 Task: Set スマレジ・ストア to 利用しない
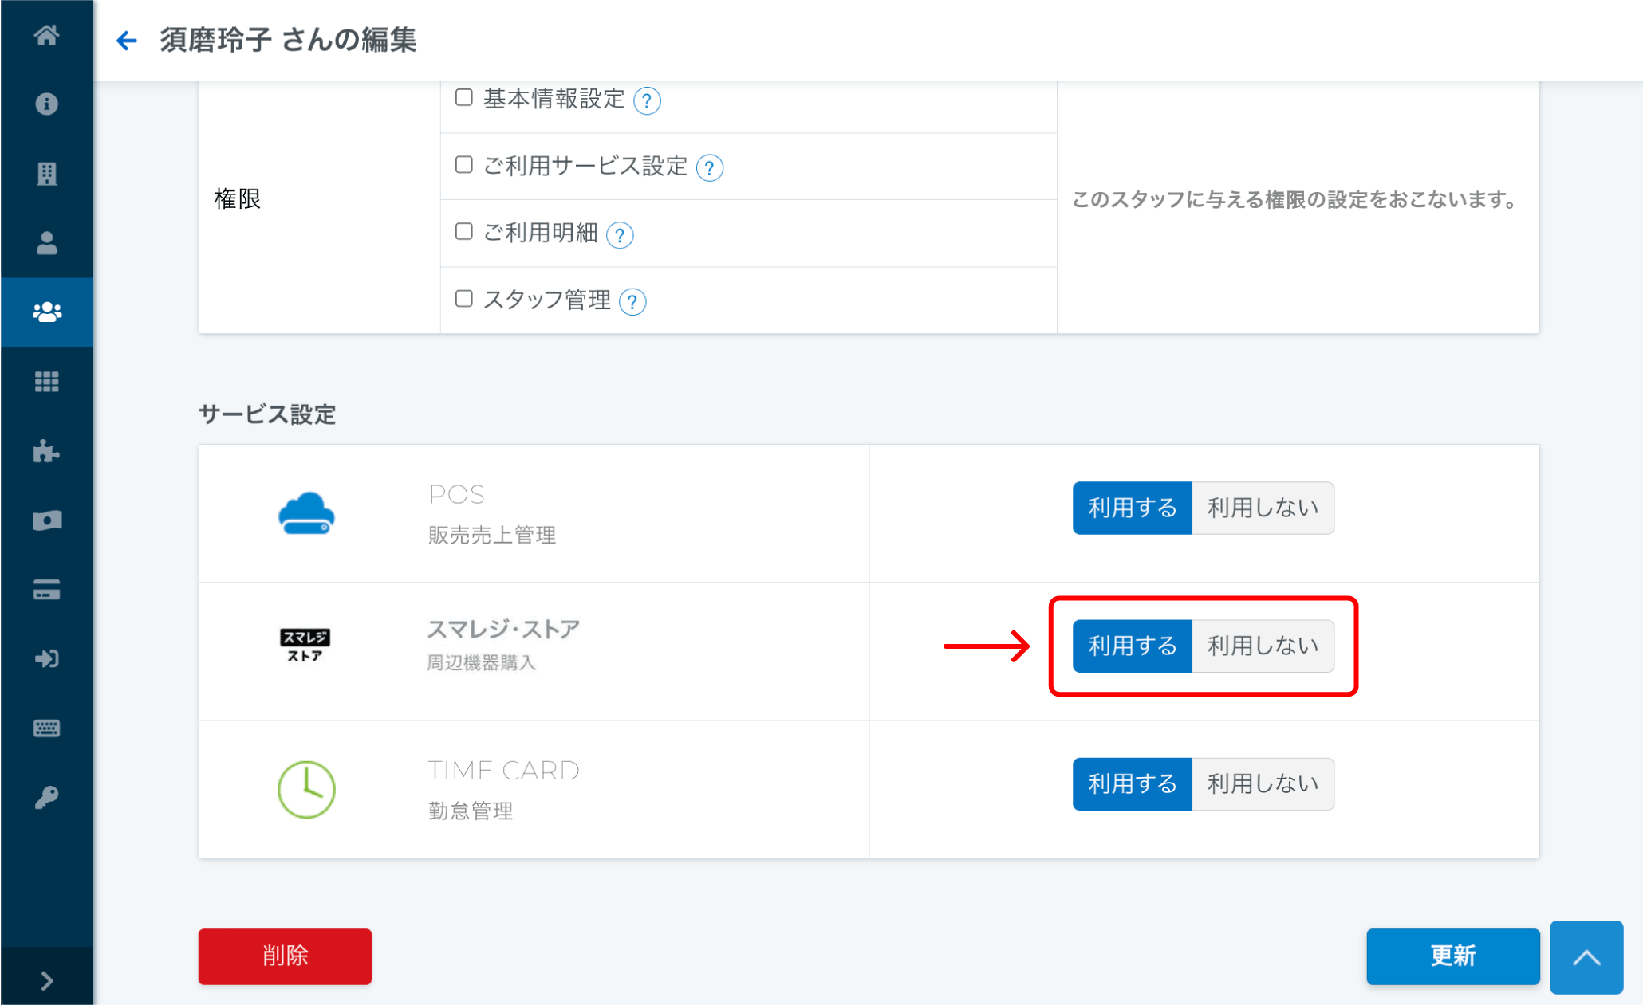click(1262, 646)
